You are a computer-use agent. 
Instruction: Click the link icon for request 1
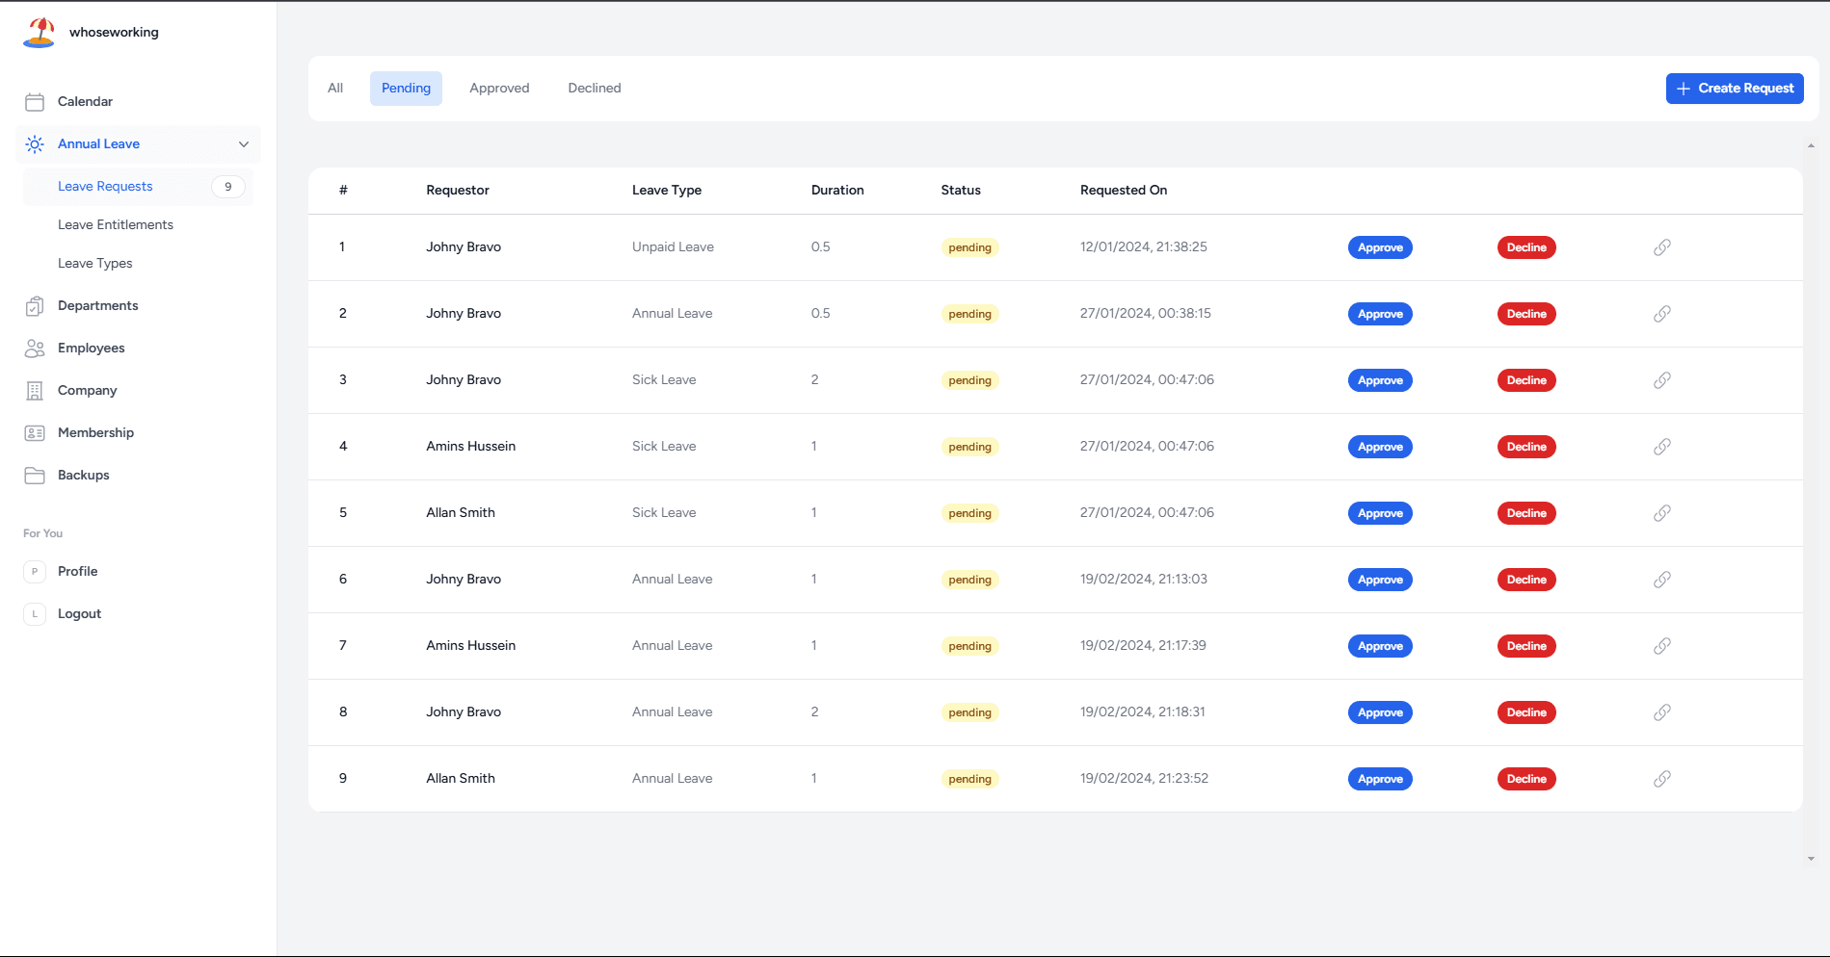(1662, 247)
